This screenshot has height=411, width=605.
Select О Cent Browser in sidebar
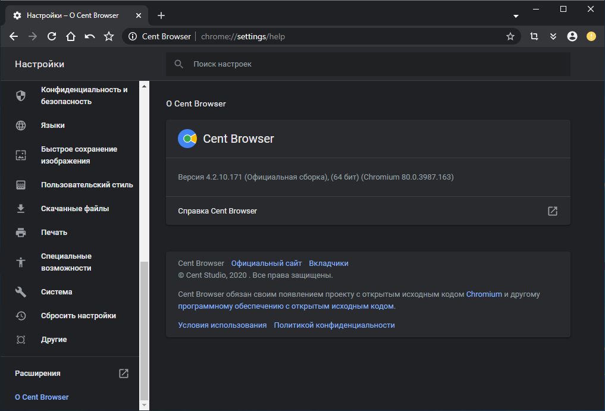42,397
